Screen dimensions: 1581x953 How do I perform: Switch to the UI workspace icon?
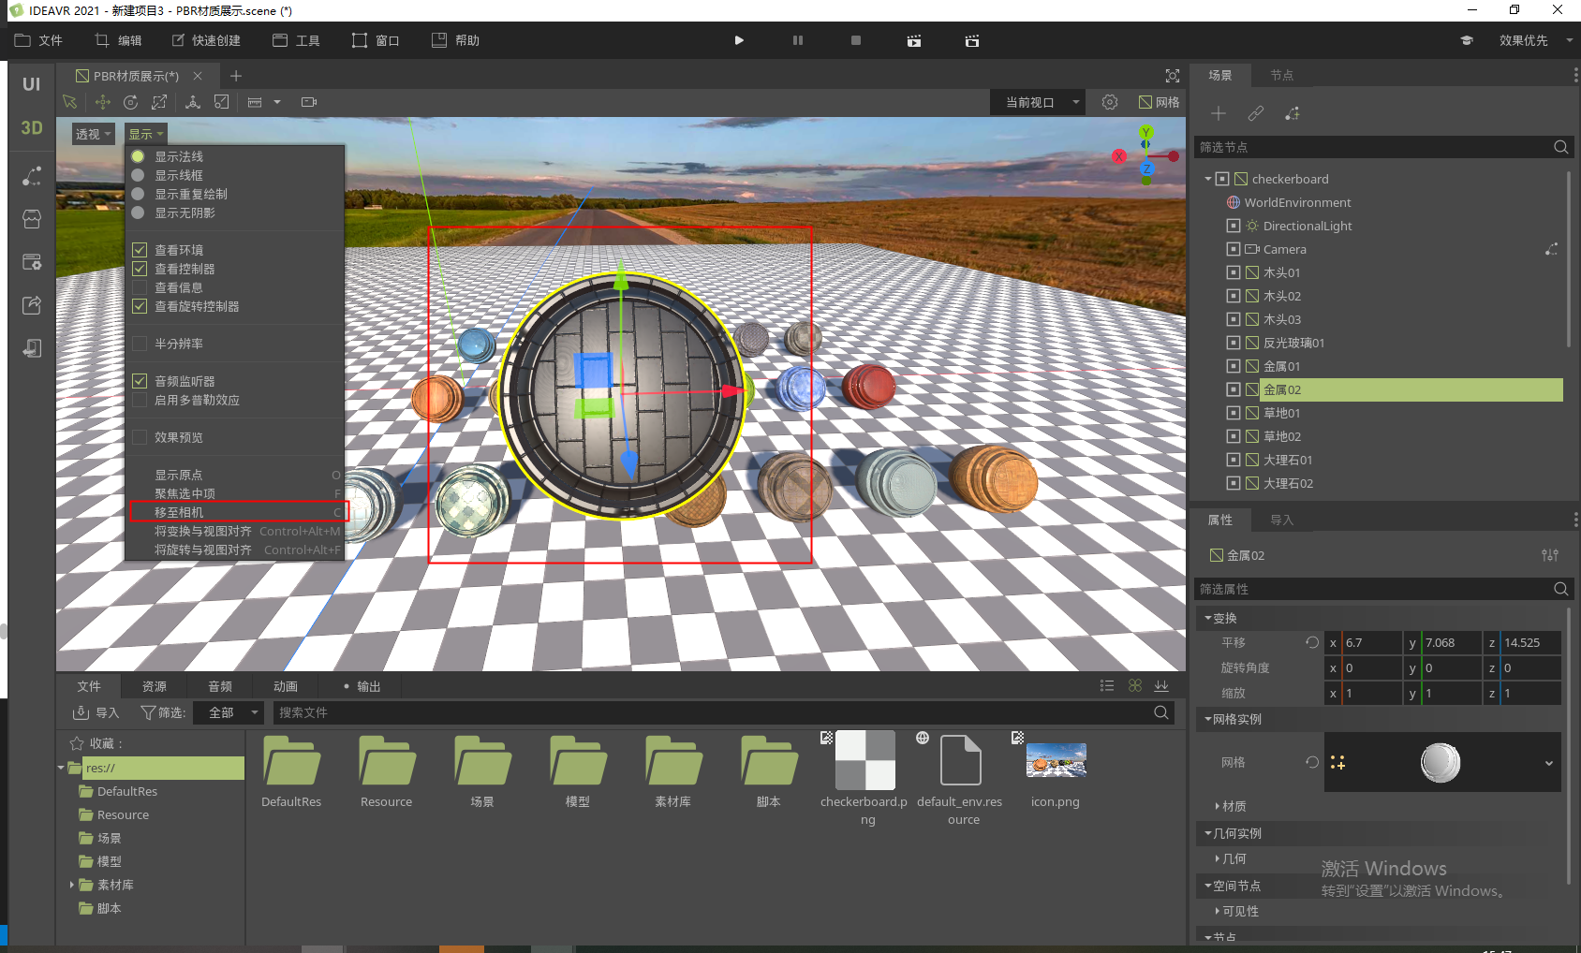(x=31, y=84)
